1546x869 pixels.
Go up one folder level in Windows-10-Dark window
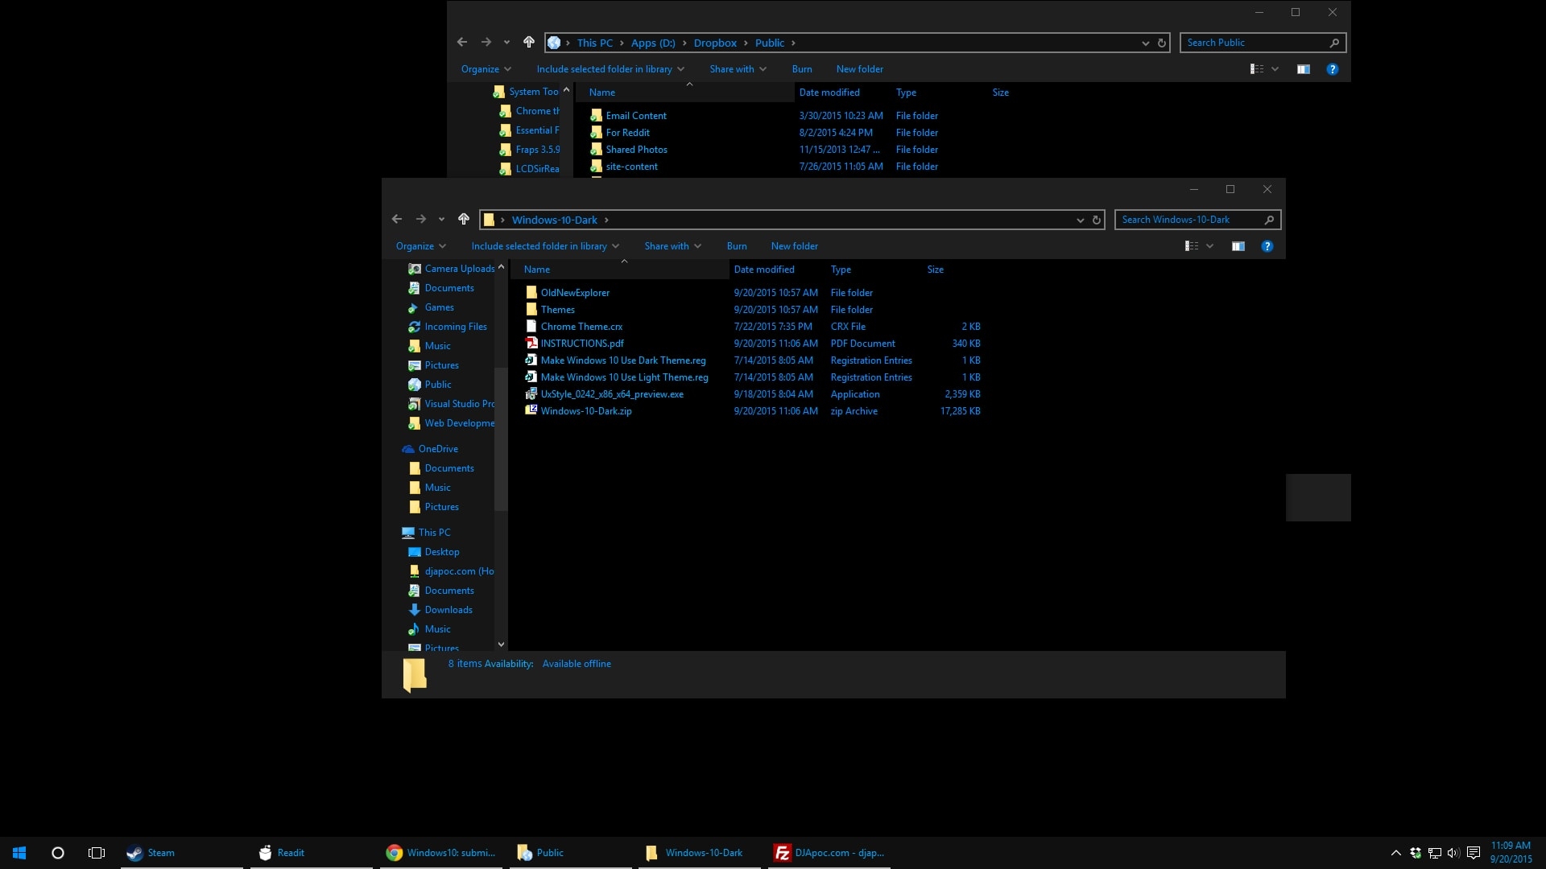pyautogui.click(x=463, y=219)
